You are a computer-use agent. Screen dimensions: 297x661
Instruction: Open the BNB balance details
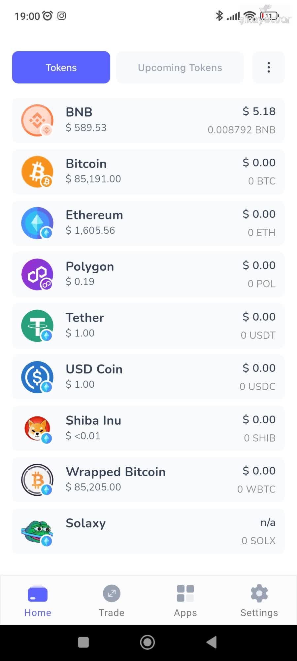[148, 120]
